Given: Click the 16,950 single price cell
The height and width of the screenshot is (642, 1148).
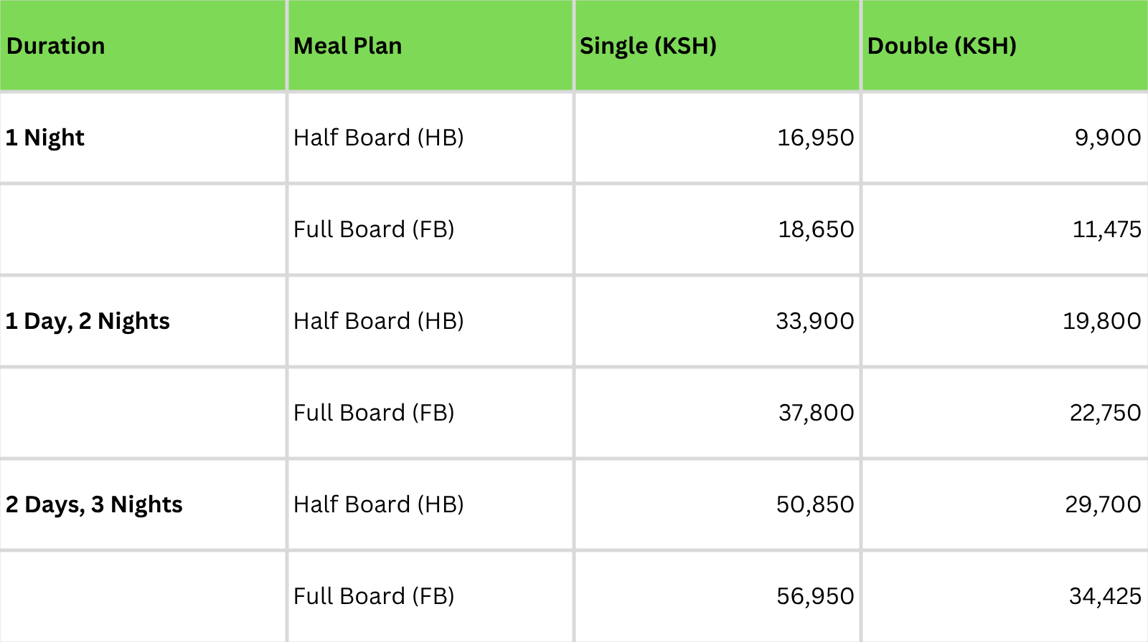Looking at the screenshot, I should tap(815, 138).
